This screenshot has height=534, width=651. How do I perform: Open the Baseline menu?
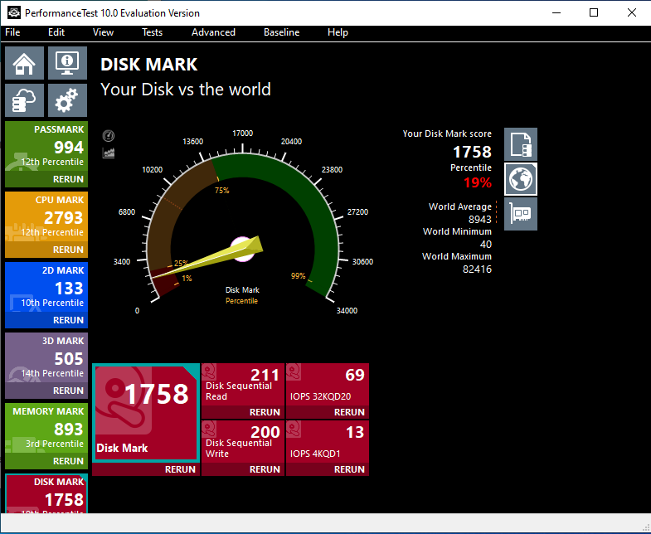[x=281, y=32]
